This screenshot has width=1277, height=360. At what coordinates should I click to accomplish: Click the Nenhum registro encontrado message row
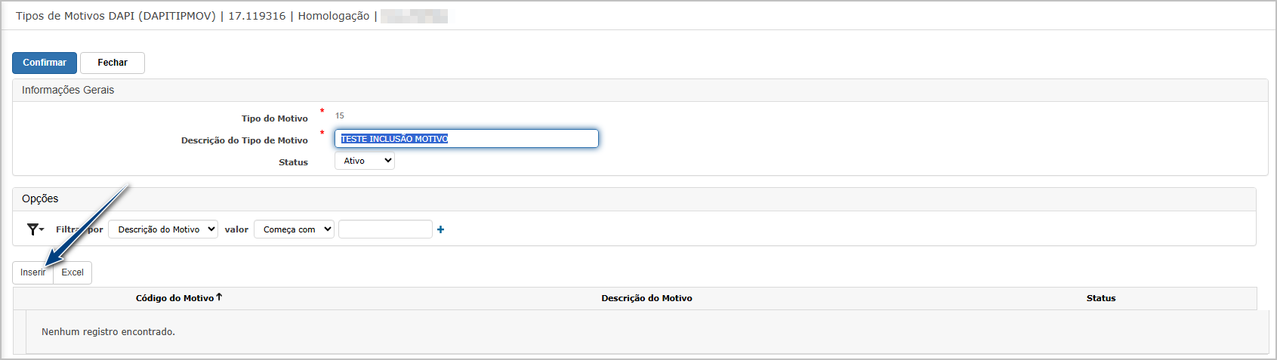click(108, 331)
